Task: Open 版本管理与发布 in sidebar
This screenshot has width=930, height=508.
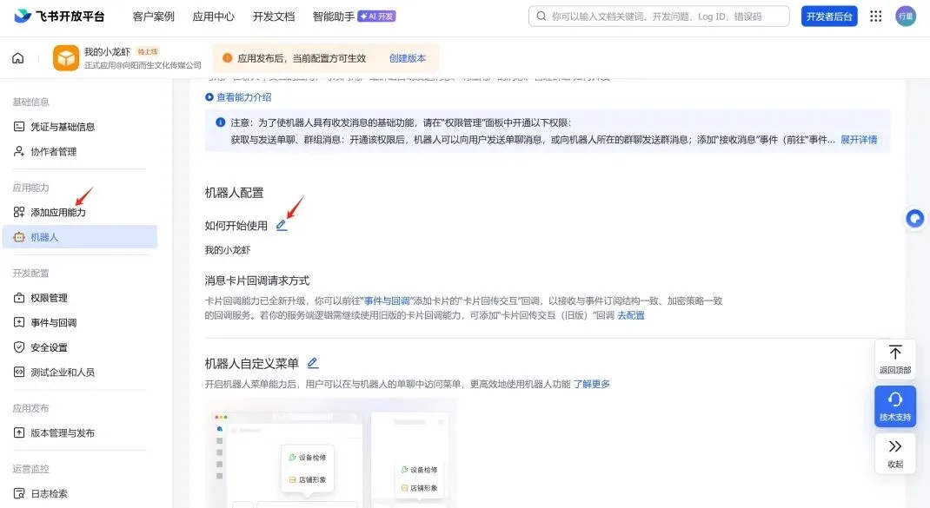Action: click(x=79, y=432)
